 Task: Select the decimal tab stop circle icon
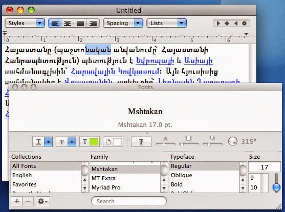click(x=244, y=23)
